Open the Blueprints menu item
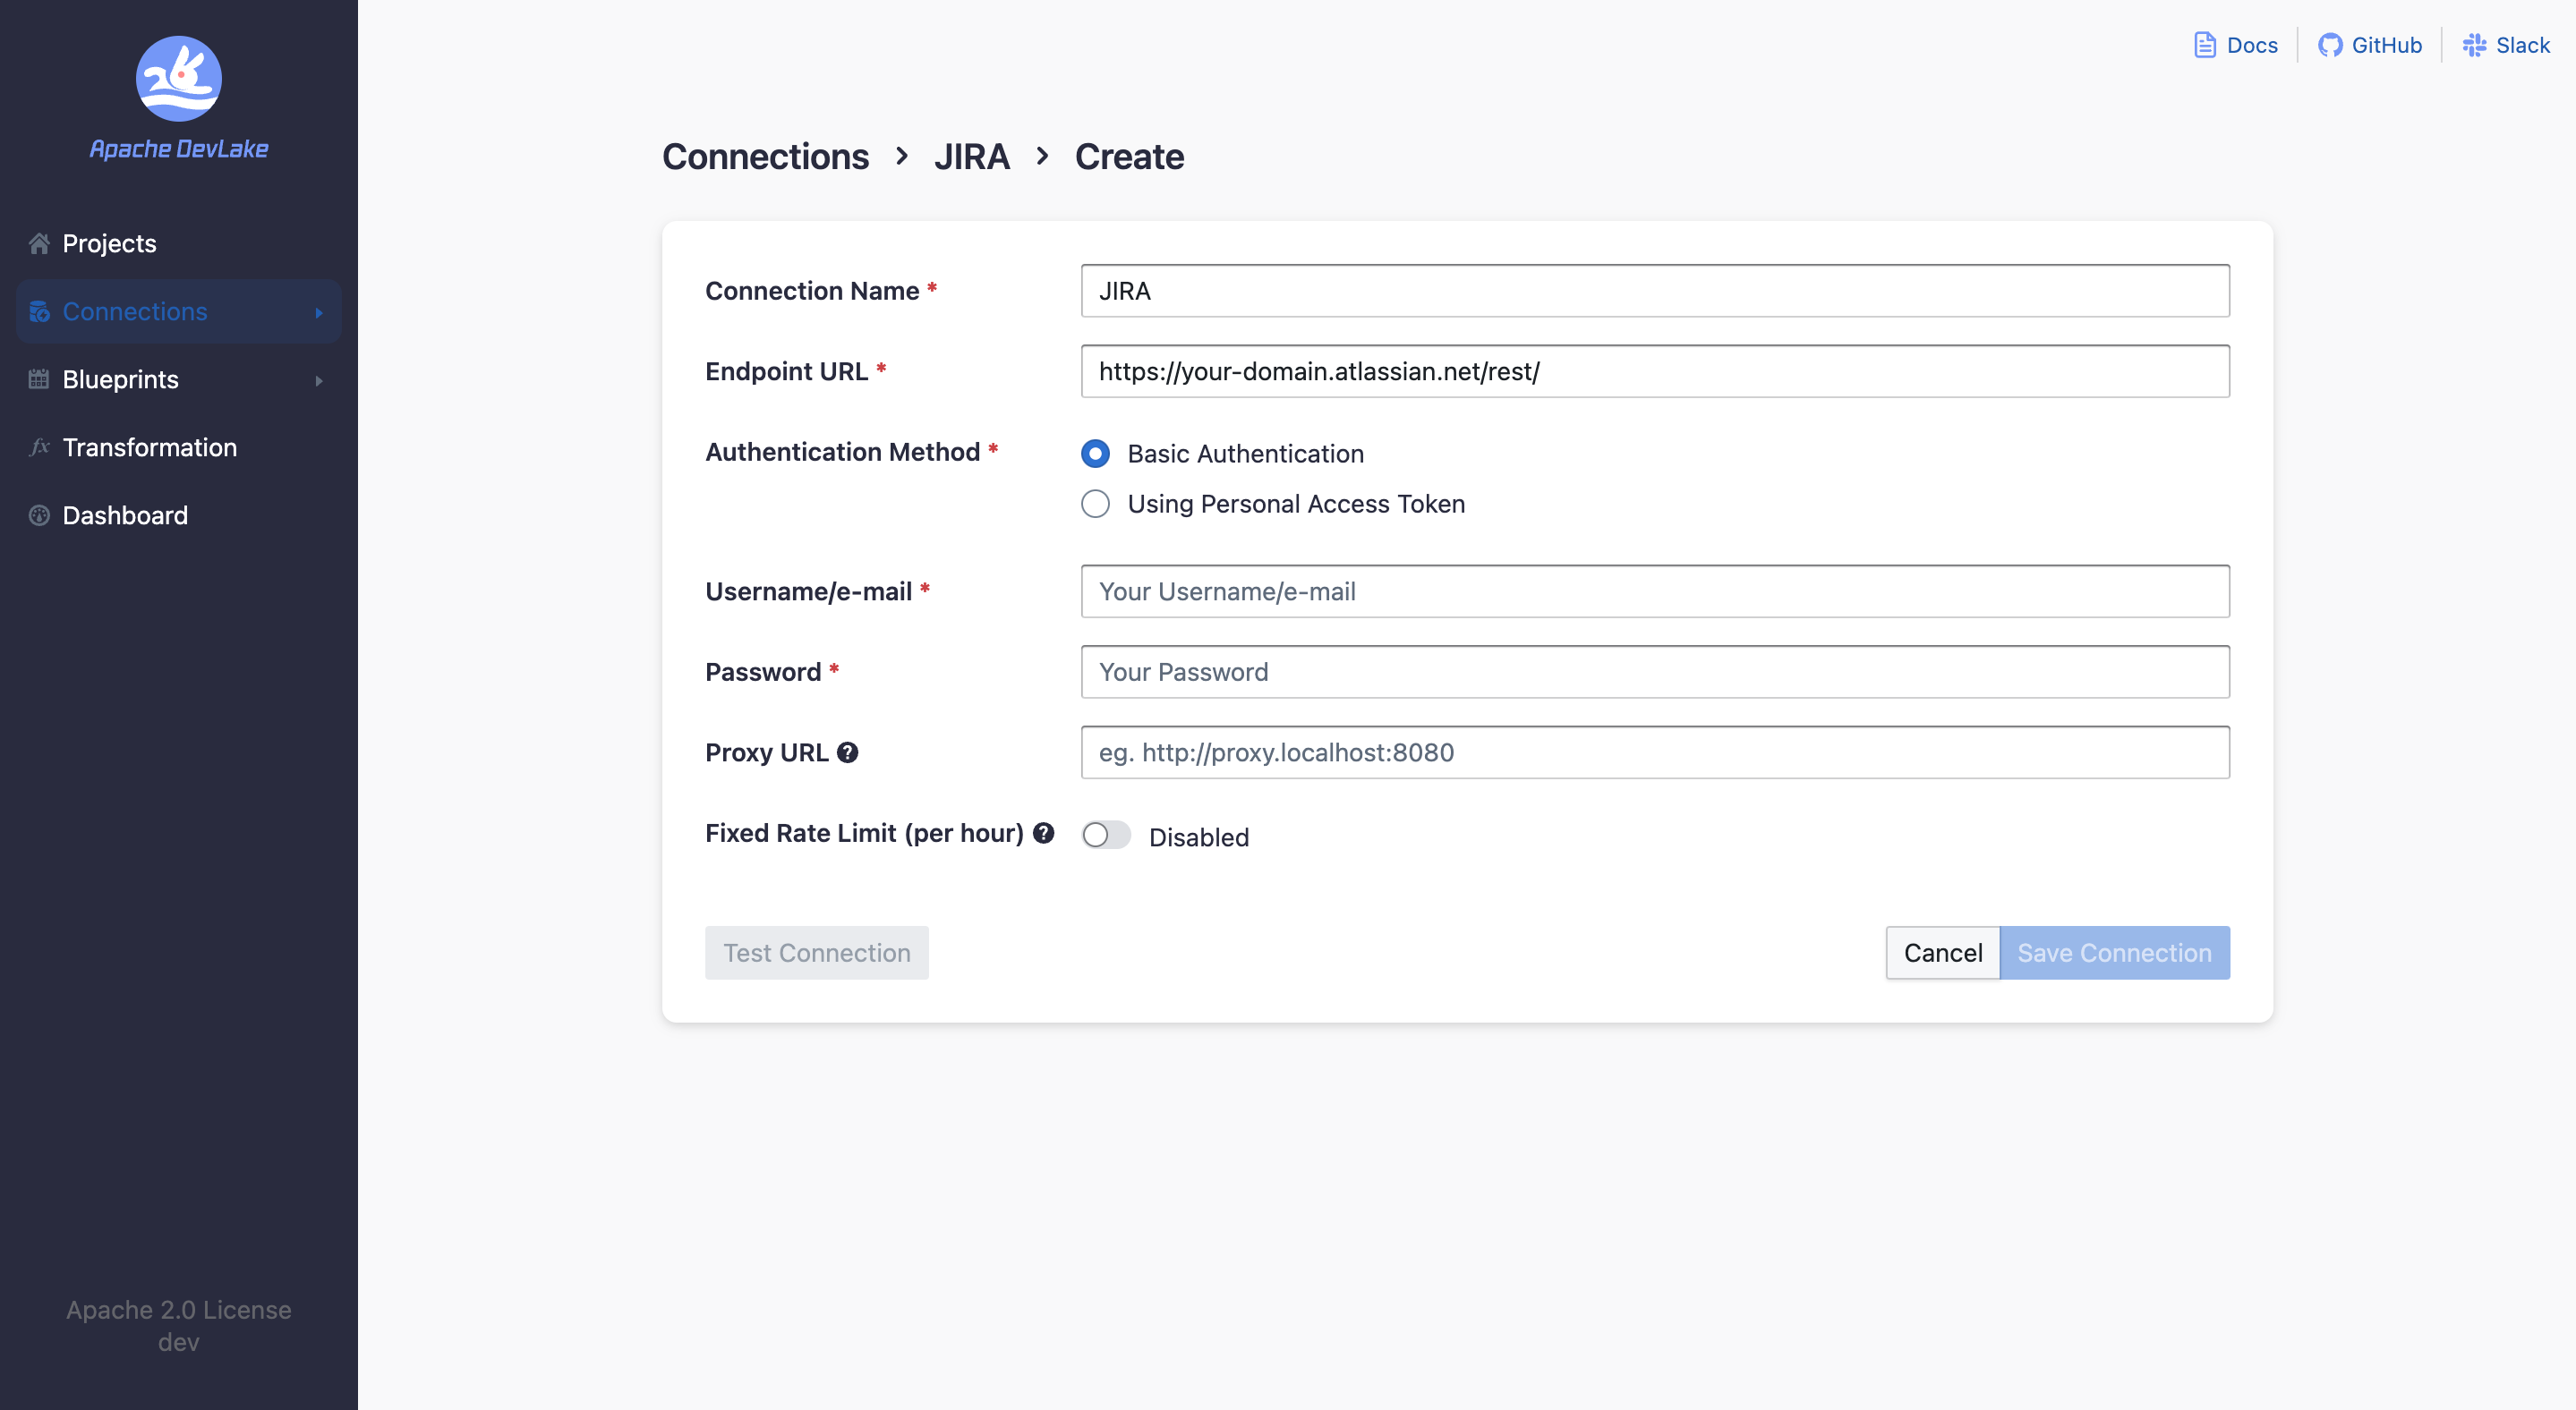Viewport: 2576px width, 1410px height. click(120, 379)
